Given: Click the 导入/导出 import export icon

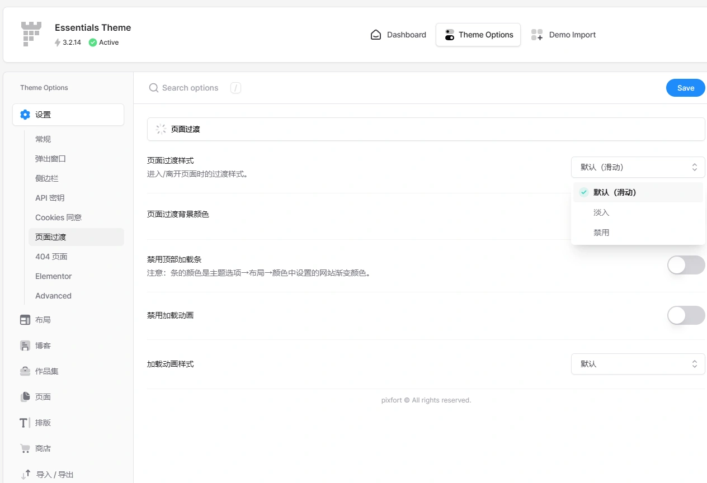Looking at the screenshot, I should (x=25, y=473).
